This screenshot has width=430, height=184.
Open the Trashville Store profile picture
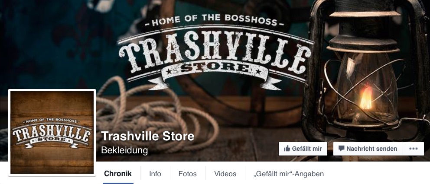(x=52, y=133)
